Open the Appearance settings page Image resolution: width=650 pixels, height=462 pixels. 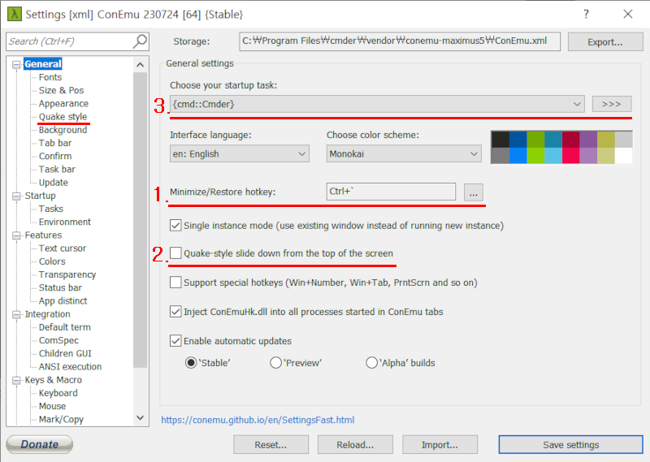point(63,104)
